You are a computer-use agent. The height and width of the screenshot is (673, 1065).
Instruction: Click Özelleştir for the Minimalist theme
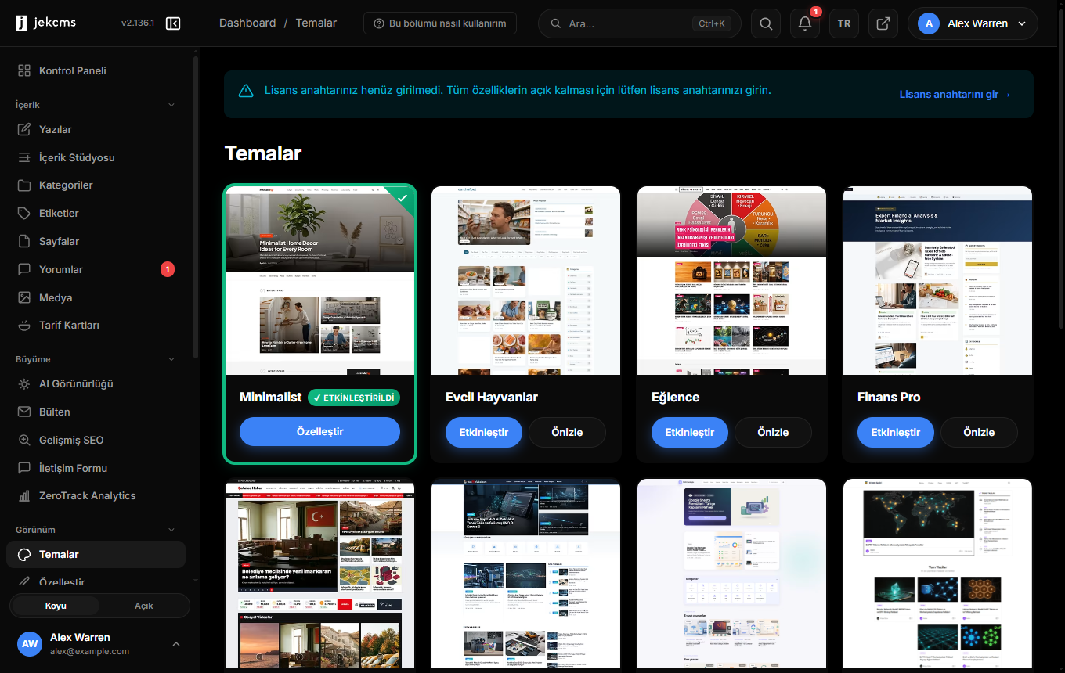pyautogui.click(x=319, y=432)
